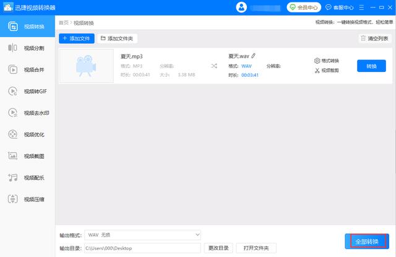Clear the list with 清空列表
This screenshot has height=257, width=396.
[375, 38]
